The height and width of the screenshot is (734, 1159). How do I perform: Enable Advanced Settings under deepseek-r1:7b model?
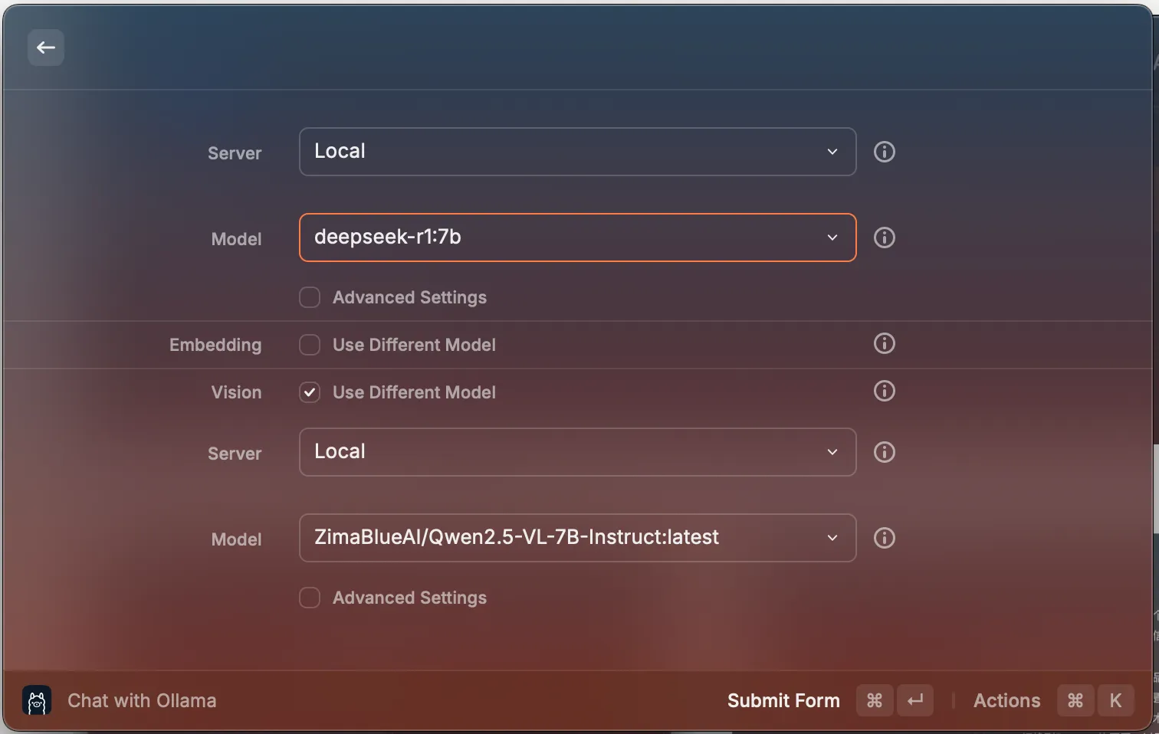tap(310, 297)
